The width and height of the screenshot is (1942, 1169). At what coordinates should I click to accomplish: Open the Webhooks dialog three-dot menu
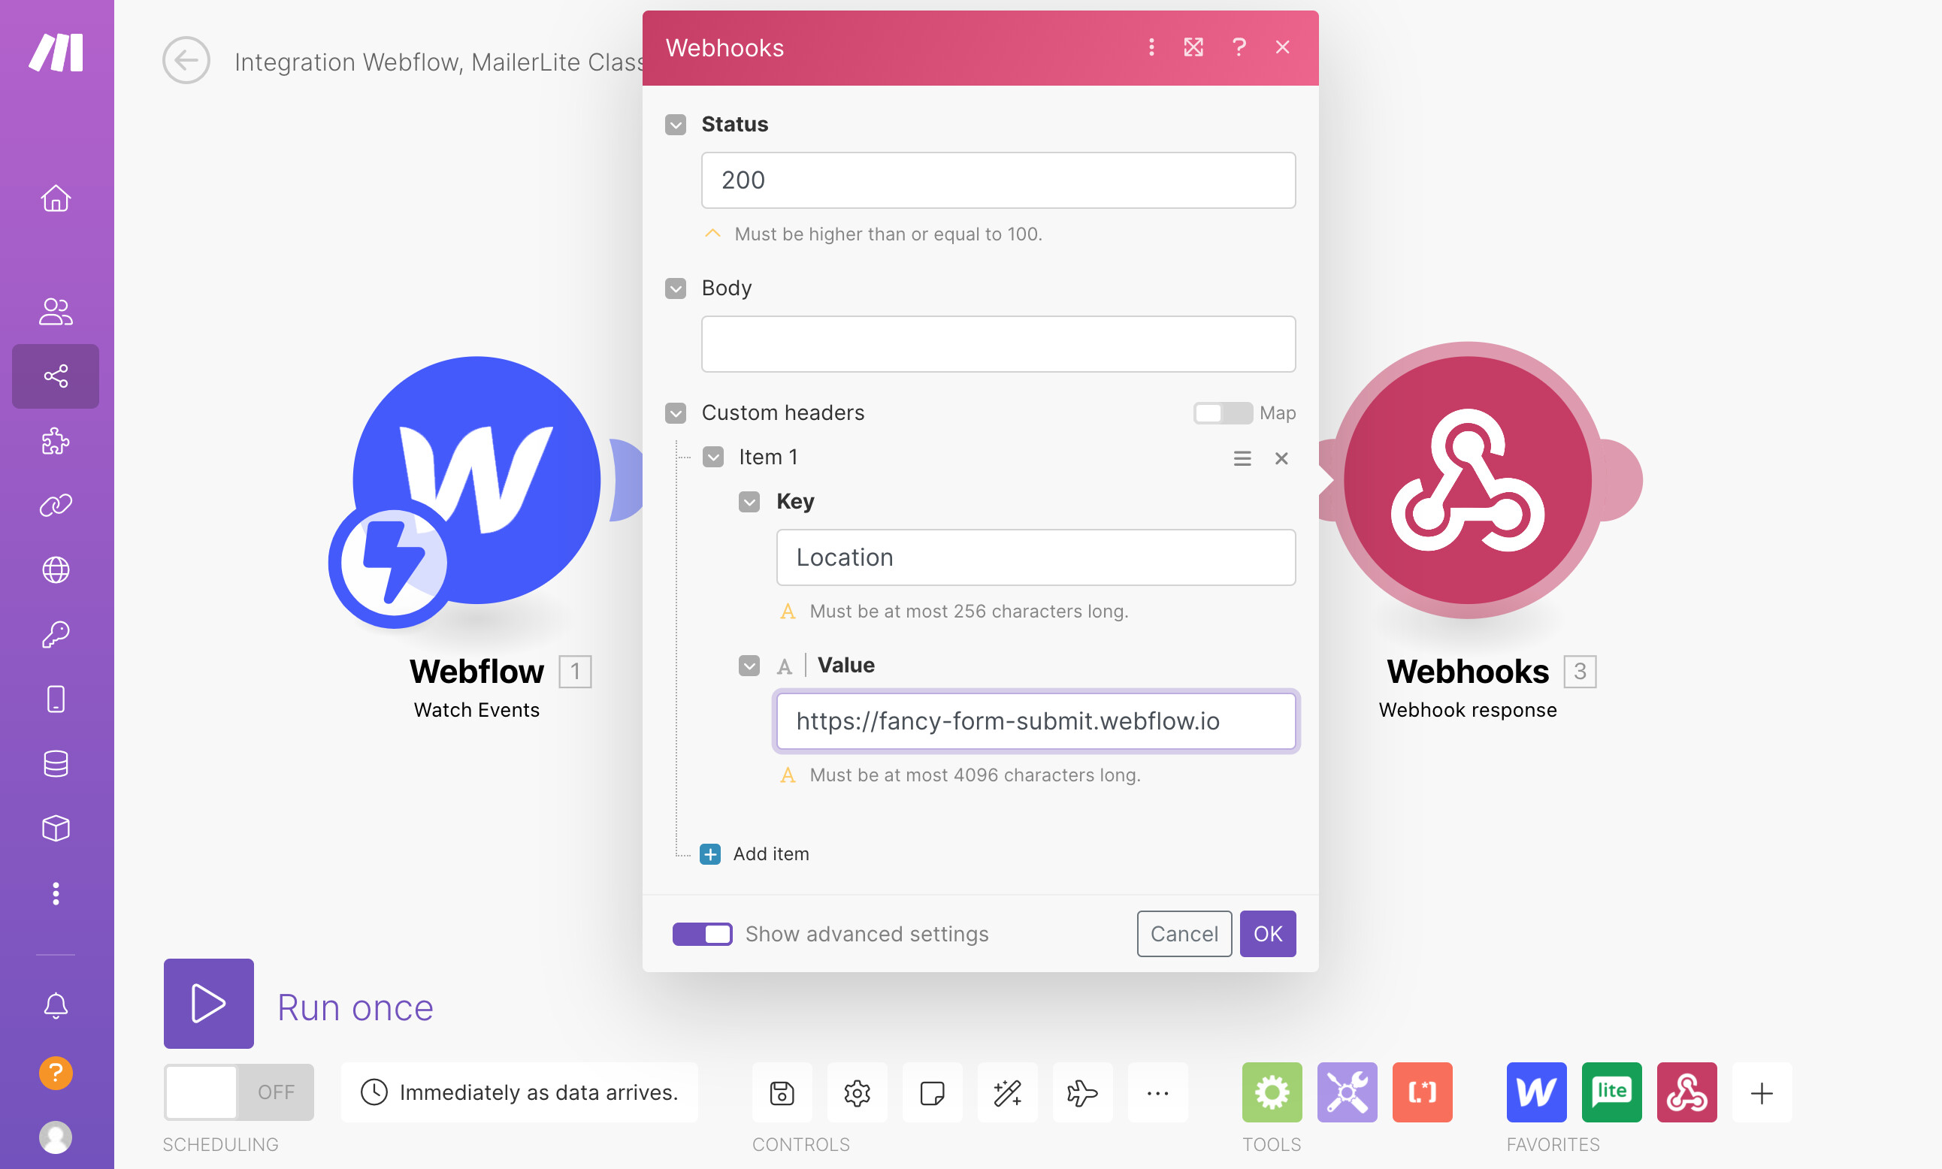pyautogui.click(x=1151, y=47)
